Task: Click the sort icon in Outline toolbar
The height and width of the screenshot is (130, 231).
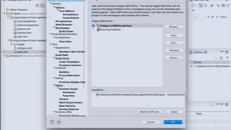Action: (216, 58)
